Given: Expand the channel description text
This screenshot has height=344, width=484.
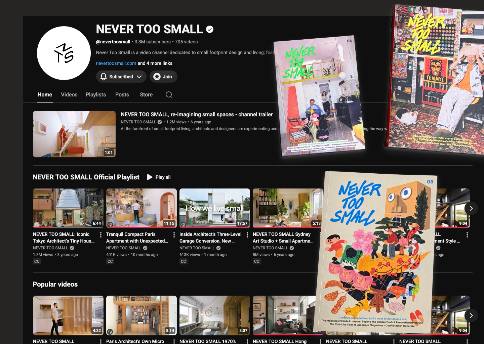Looking at the screenshot, I should [x=185, y=52].
